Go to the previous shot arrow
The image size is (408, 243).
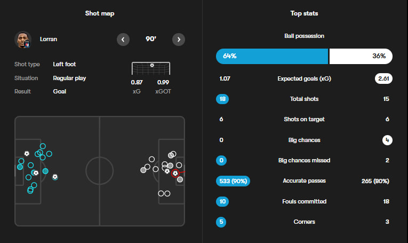pyautogui.click(x=123, y=40)
